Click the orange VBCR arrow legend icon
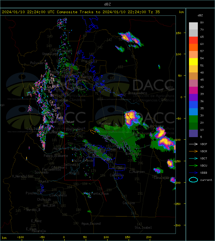This screenshot has height=241, width=215. point(193,151)
